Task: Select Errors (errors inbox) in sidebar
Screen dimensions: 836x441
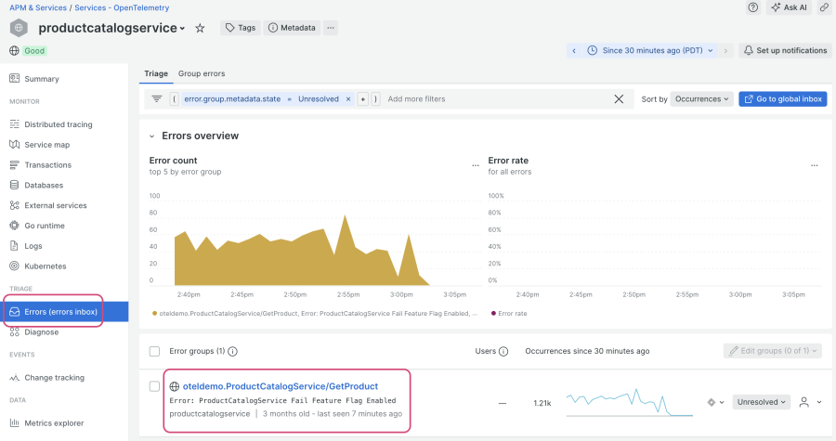Action: click(64, 312)
